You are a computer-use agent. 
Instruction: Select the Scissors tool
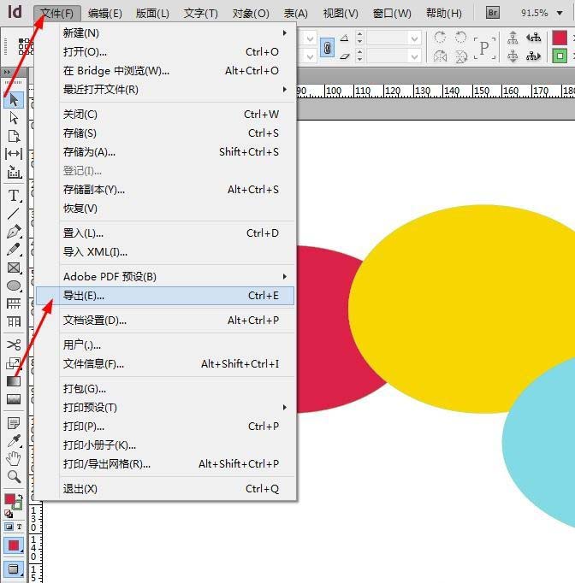click(x=14, y=344)
